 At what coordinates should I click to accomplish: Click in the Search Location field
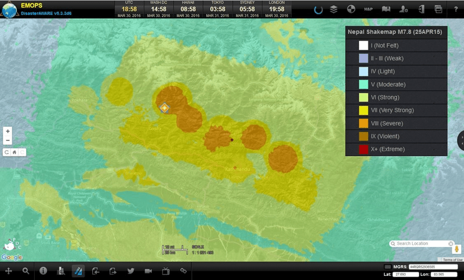pos(421,243)
